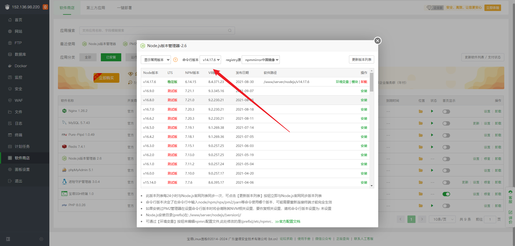Viewport: 515px width, 246px height.
Task: Click 安装 for Node v15.14.0
Action: (364, 183)
